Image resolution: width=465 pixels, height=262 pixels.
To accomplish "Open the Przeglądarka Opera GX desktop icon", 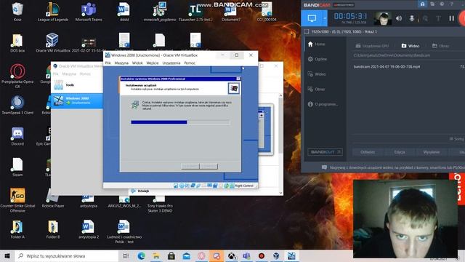I will click(17, 76).
